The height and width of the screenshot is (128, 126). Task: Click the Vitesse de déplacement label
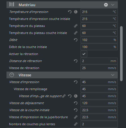tap(27, 103)
